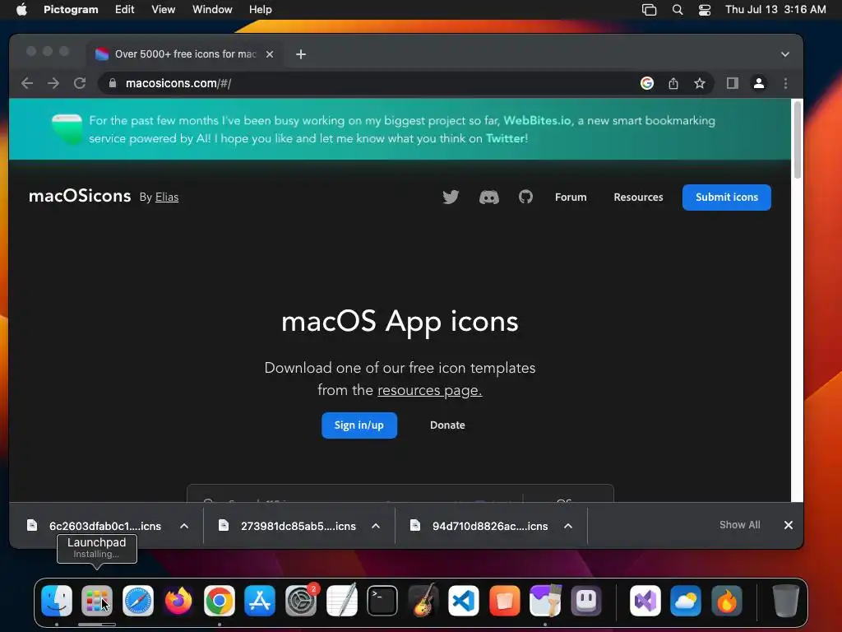Viewport: 842px width, 632px height.
Task: Launch Firefox from the Dock
Action: [x=178, y=601]
